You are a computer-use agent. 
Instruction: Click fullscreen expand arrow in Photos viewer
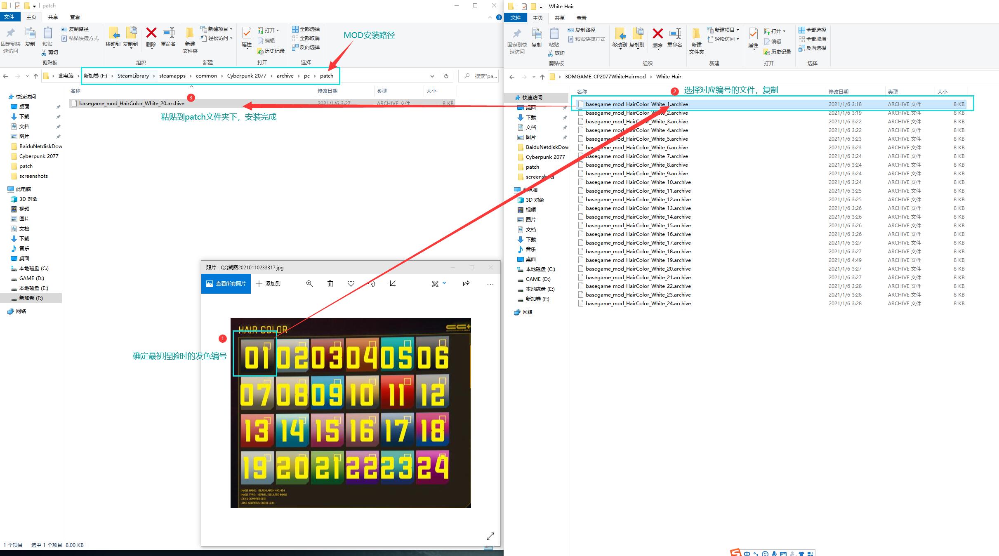pyautogui.click(x=490, y=536)
